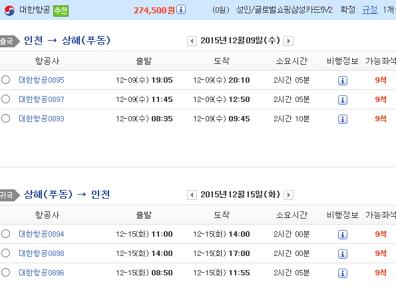Viewport: 396px width, 290px height.
Task: Go to next departure date after 12월09일
Action: [288, 41]
